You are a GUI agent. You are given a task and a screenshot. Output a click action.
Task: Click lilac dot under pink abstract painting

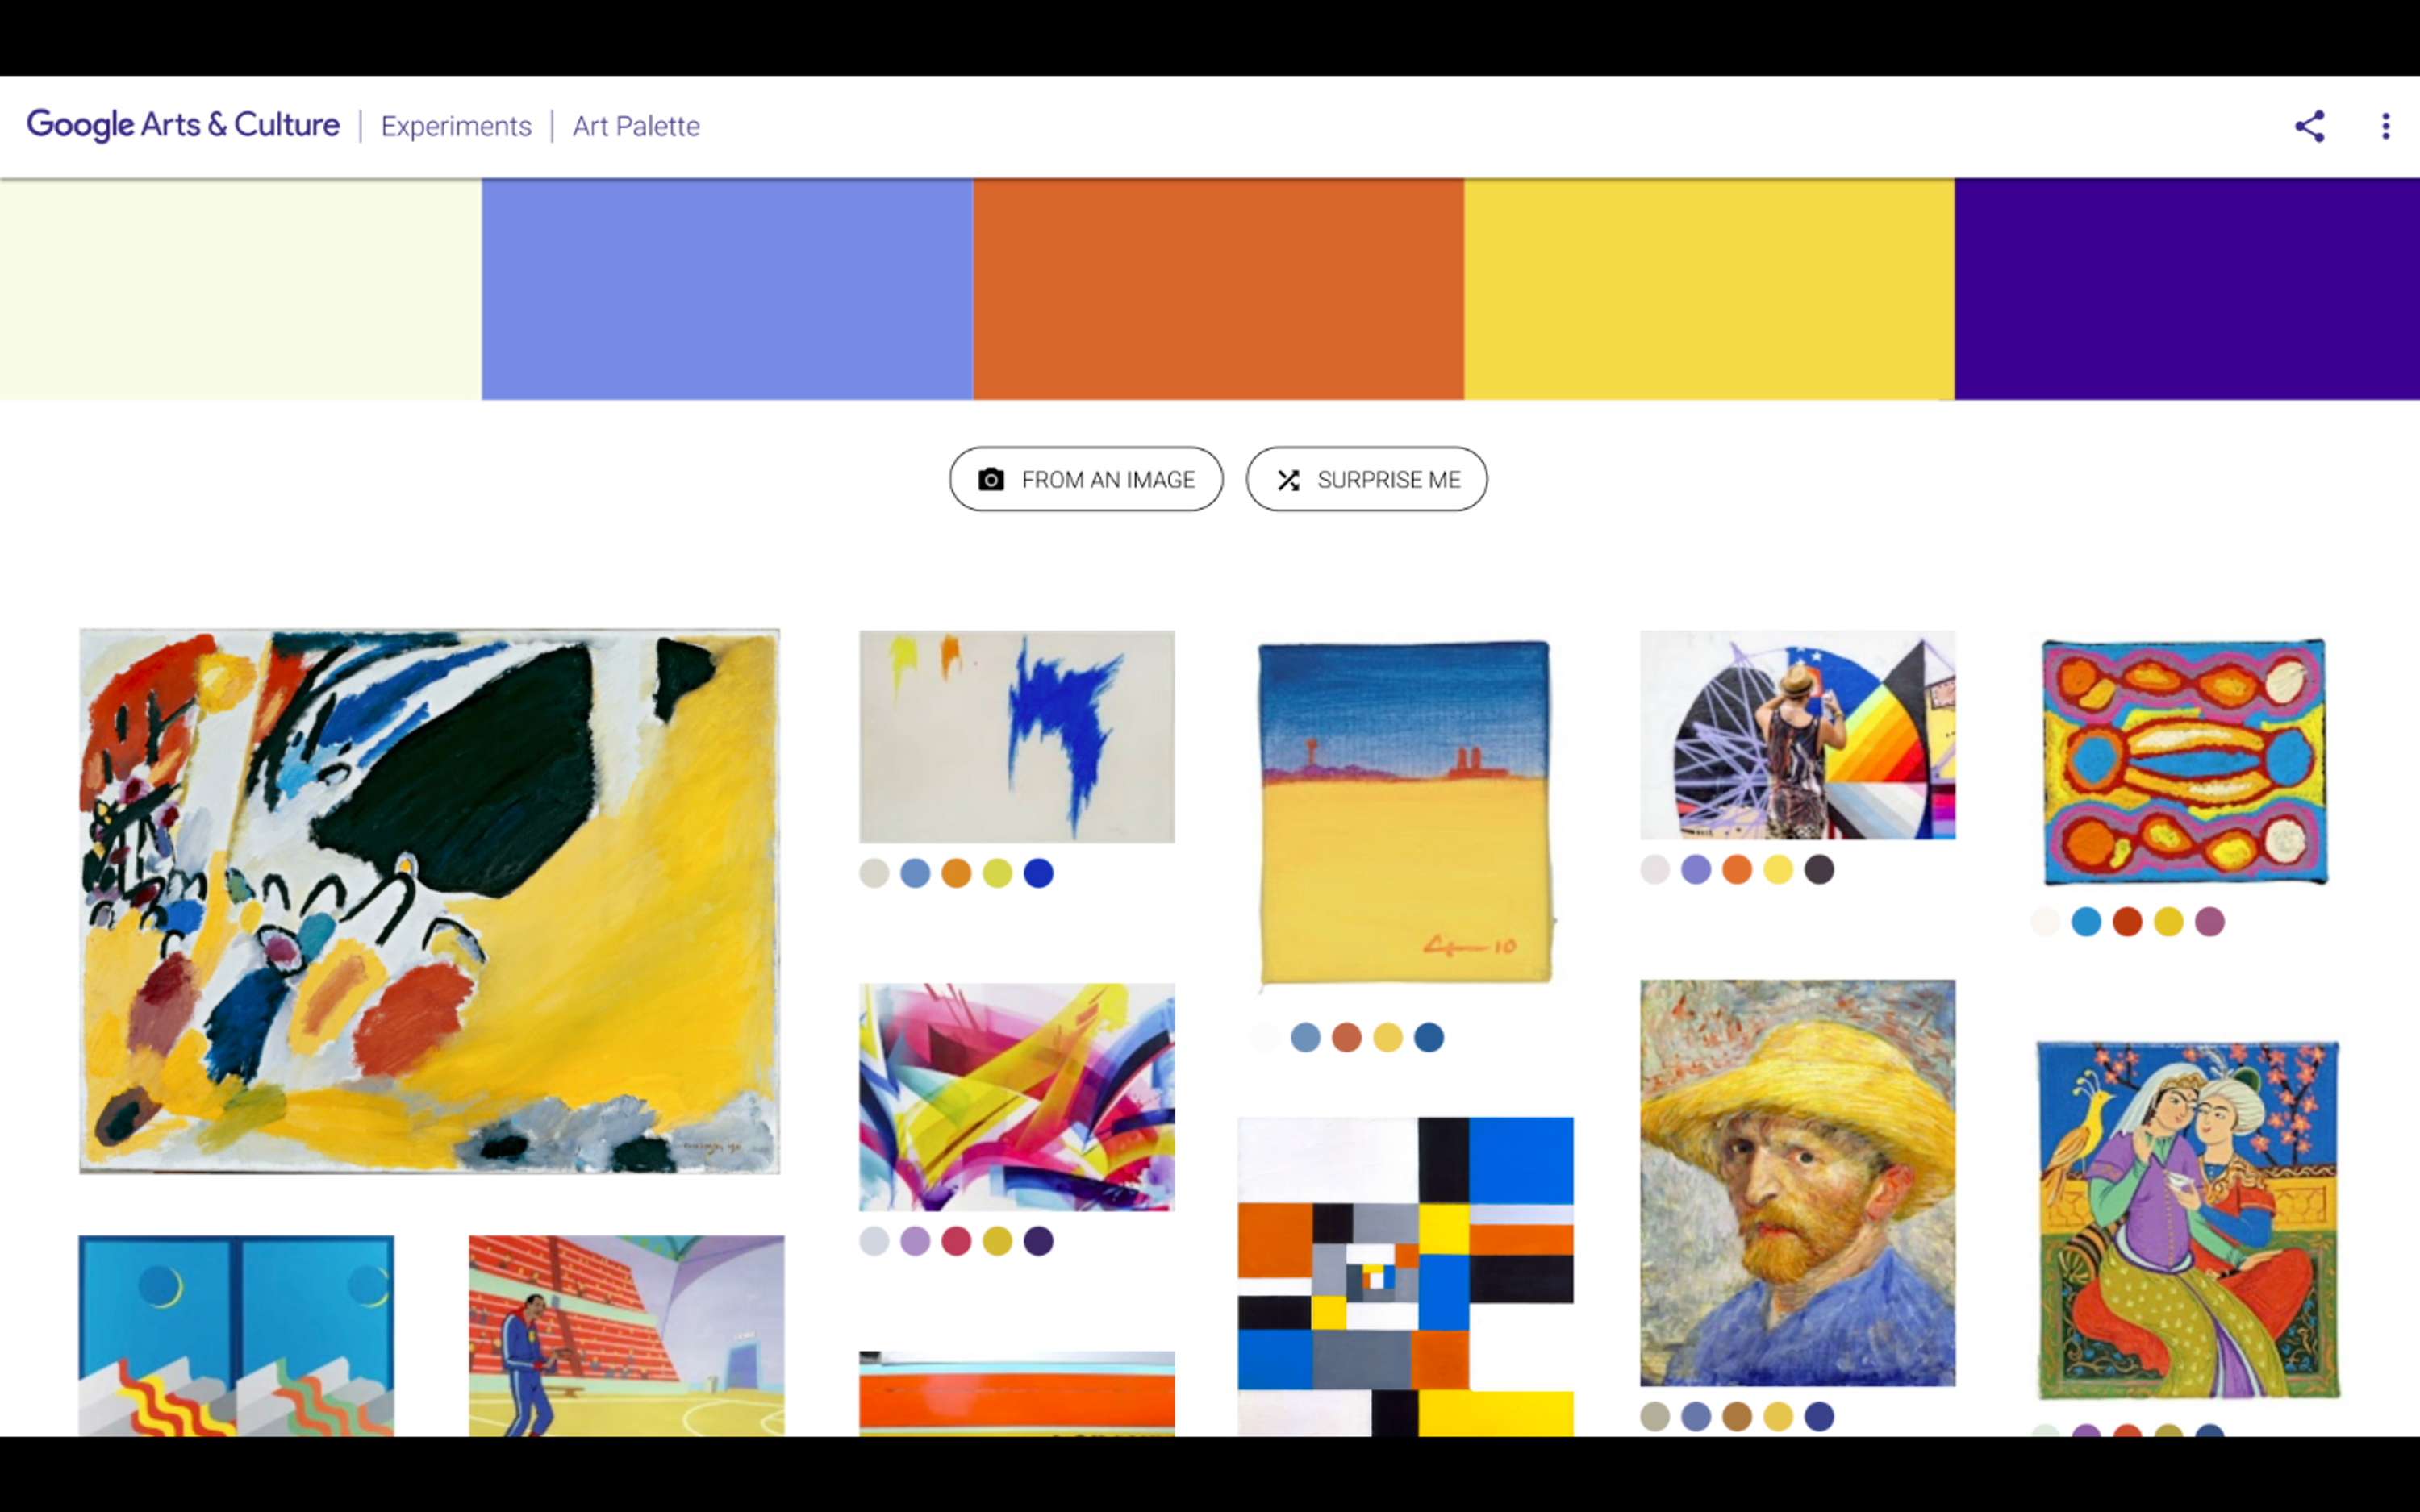(x=915, y=1241)
